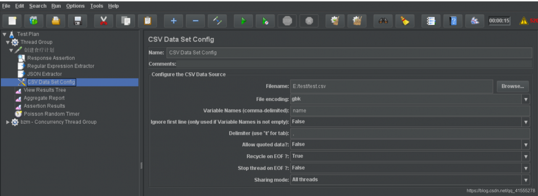538x196 pixels.
Task: Click the Add plus toolbar icon
Action: tap(173, 21)
